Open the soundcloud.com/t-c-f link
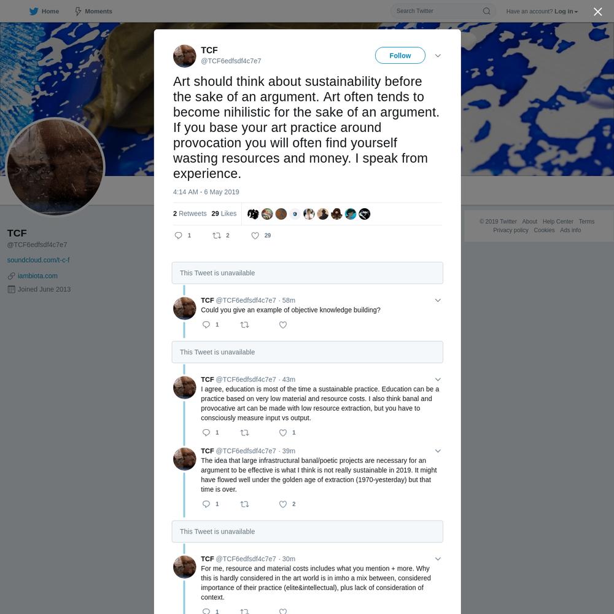Image resolution: width=614 pixels, height=614 pixels. coord(38,260)
